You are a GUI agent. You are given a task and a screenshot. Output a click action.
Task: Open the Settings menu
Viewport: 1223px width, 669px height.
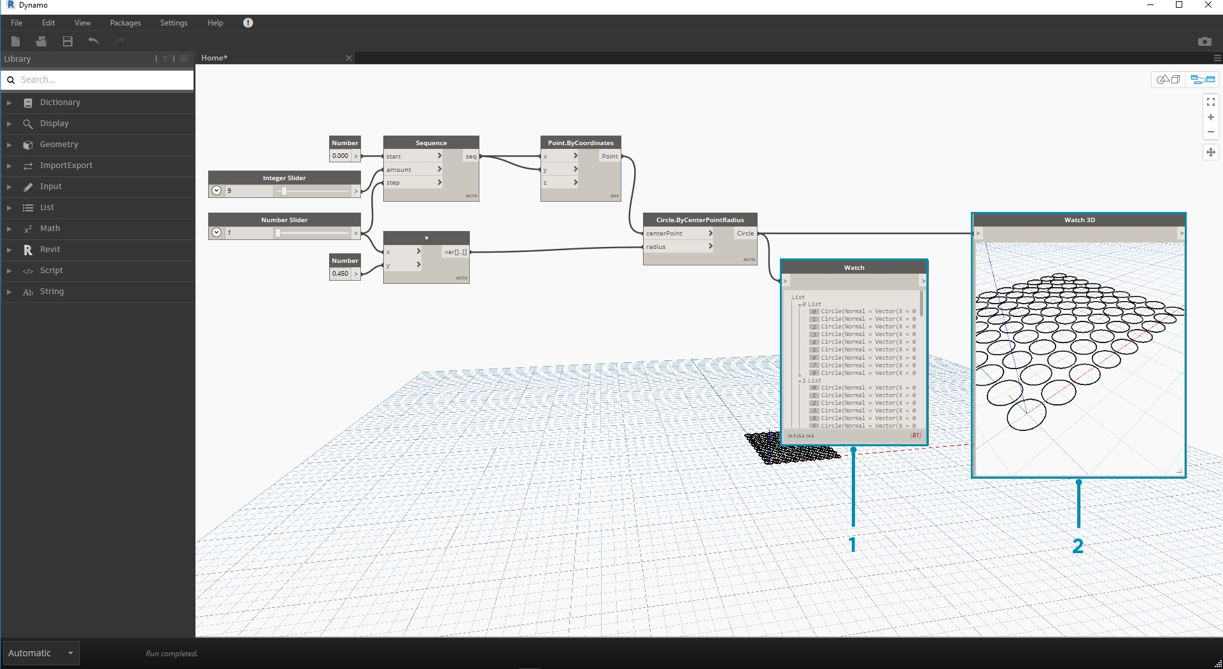click(x=173, y=23)
